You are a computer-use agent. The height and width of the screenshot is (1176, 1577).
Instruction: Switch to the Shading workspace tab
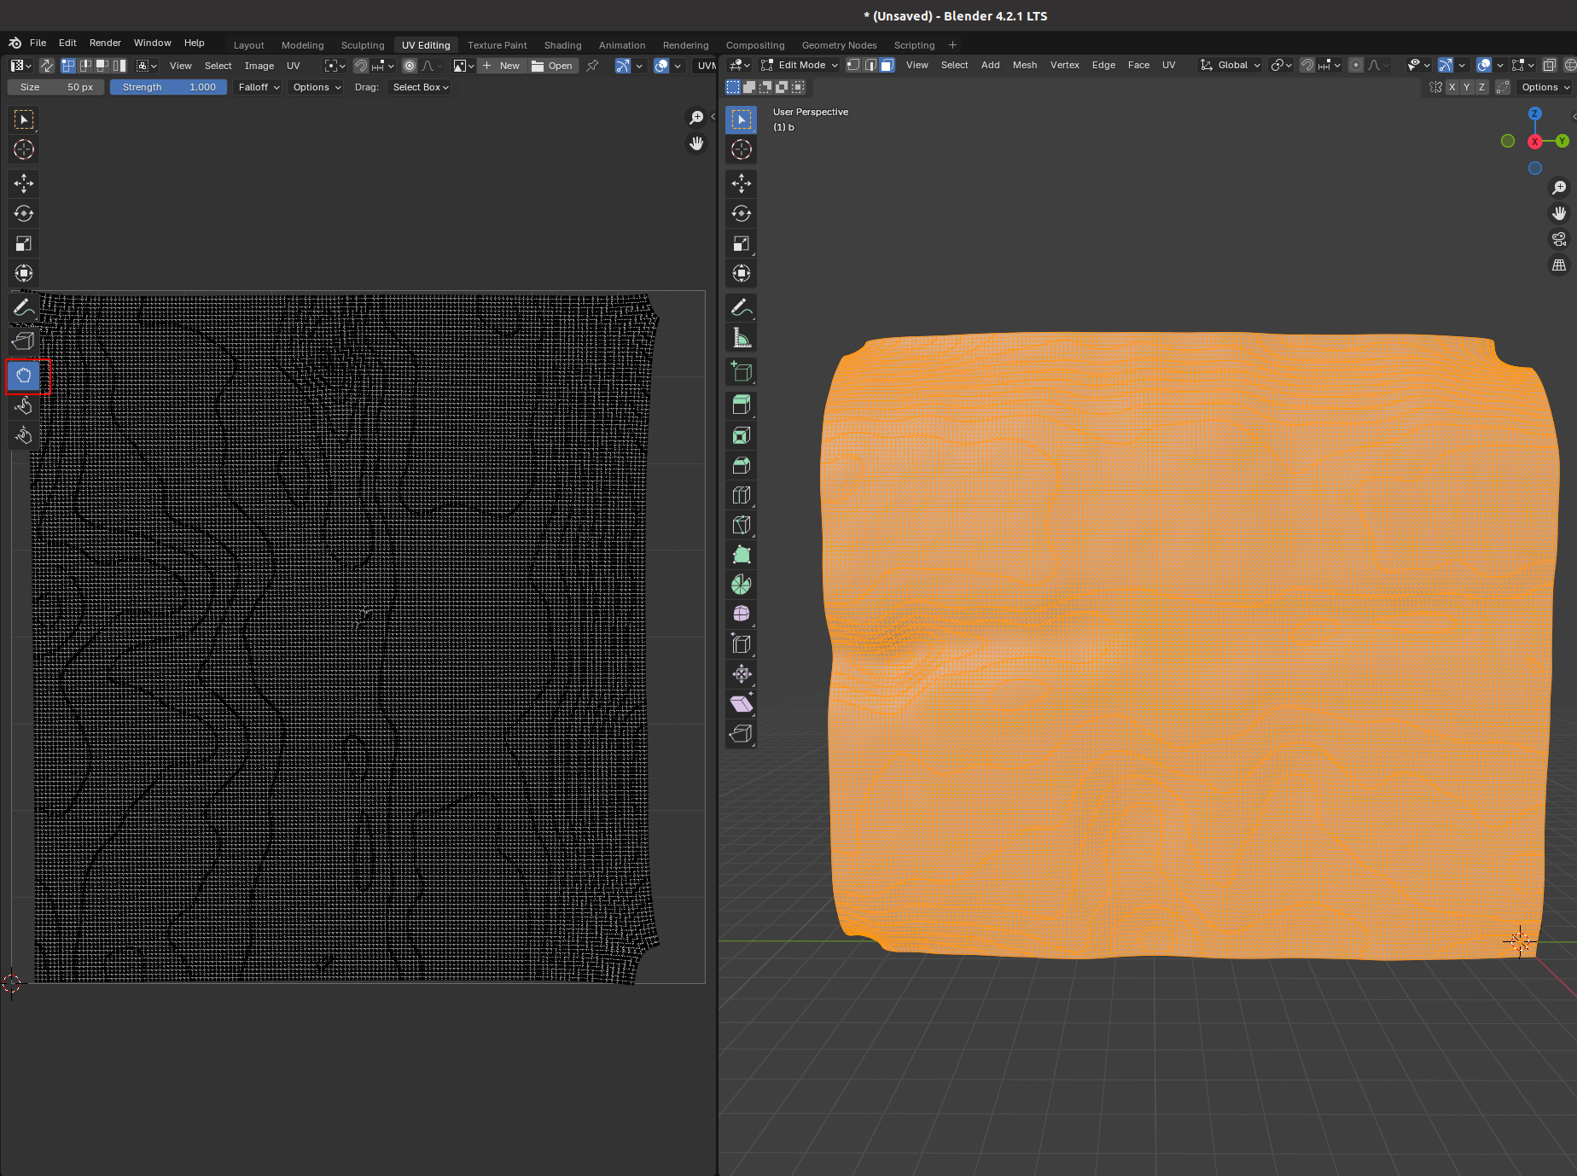(x=562, y=45)
